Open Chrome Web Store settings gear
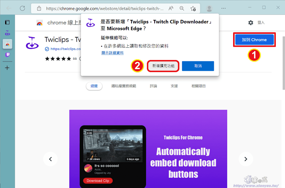This screenshot has height=188, width=285. (251, 23)
